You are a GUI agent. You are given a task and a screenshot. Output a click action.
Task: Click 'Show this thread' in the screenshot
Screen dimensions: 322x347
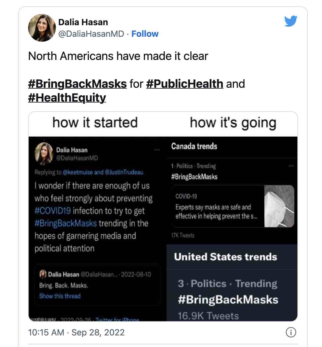point(60,296)
